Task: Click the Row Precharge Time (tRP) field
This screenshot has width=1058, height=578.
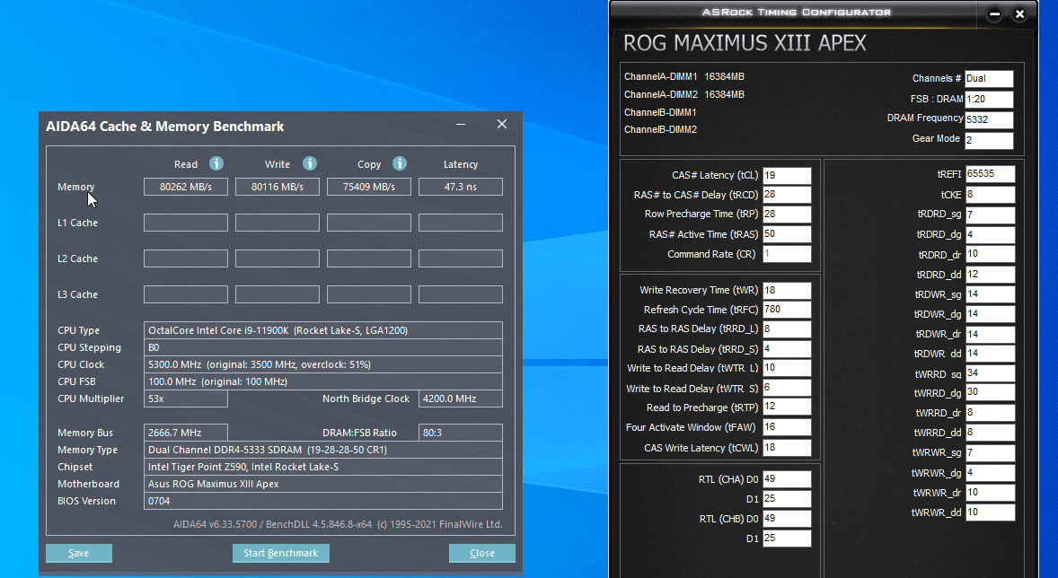Action: pos(787,215)
